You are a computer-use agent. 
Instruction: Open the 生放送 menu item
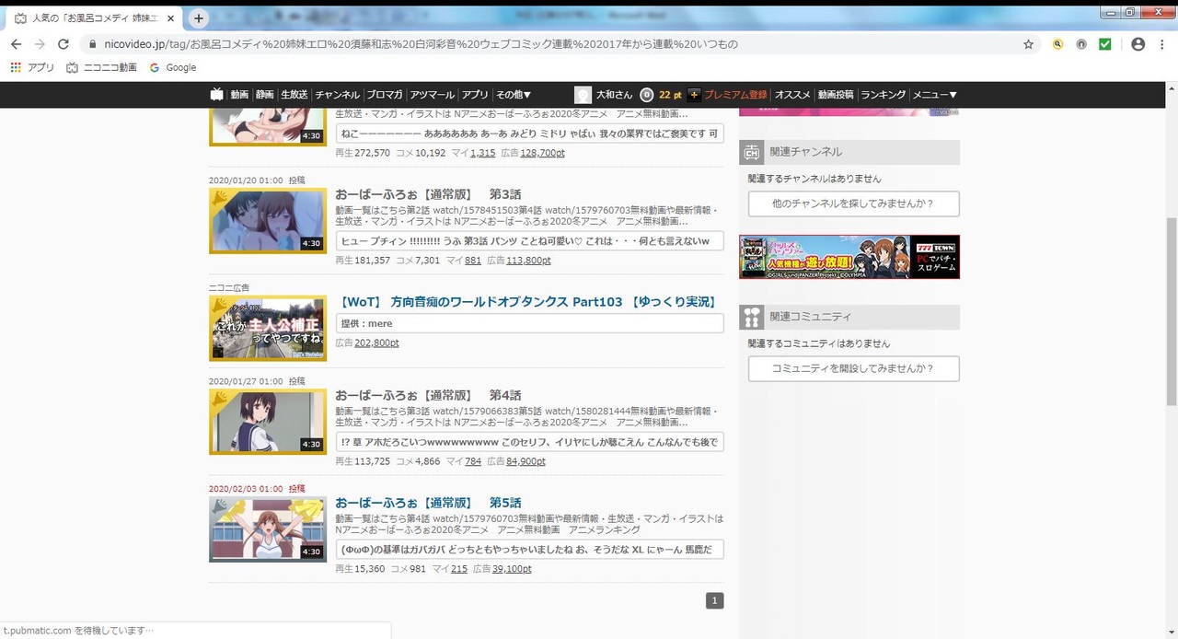click(294, 95)
